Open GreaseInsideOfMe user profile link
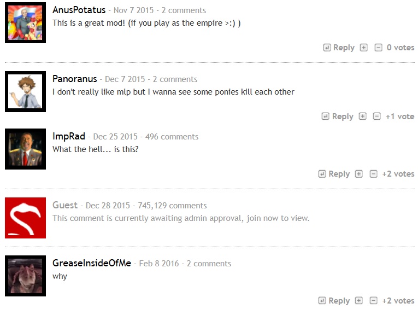This screenshot has height=309, width=418. (x=92, y=263)
